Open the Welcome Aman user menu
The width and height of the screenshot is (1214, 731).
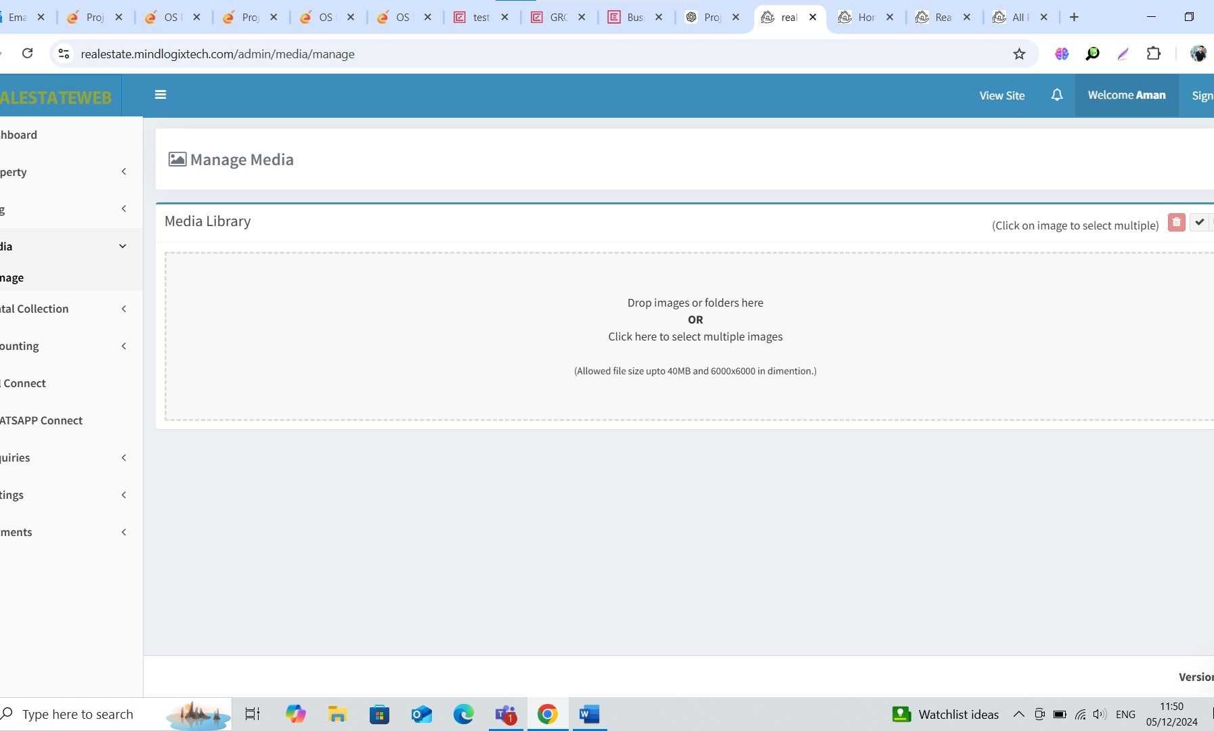pos(1127,95)
